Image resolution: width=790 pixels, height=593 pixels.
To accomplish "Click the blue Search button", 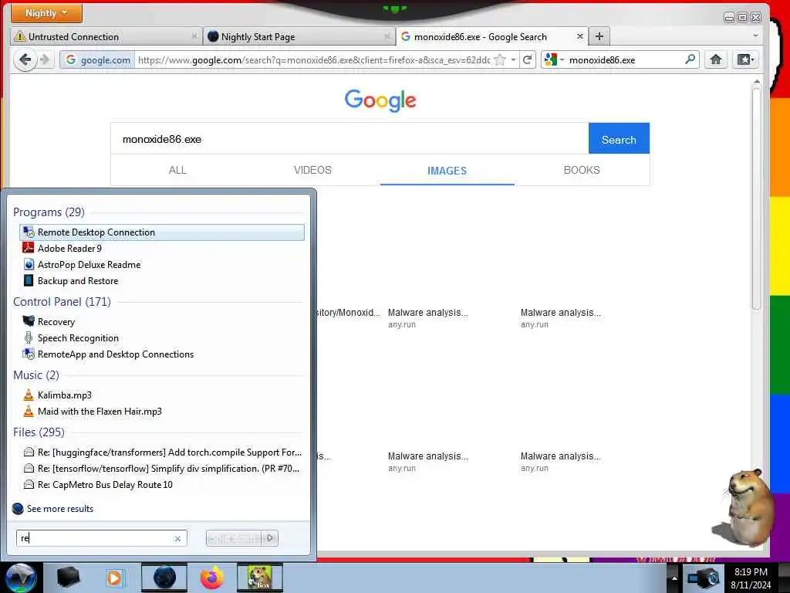I will [619, 139].
